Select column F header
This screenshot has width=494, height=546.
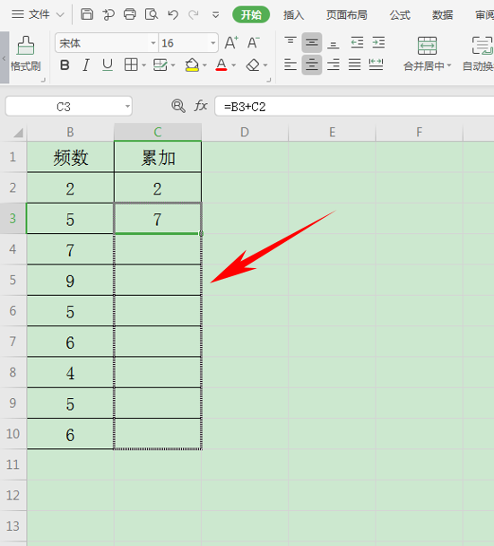420,132
